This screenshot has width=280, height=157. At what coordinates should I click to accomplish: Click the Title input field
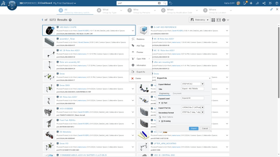[x=192, y=89]
